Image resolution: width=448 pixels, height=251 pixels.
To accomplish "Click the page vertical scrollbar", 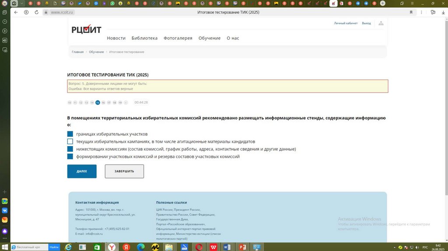I will pos(446,107).
